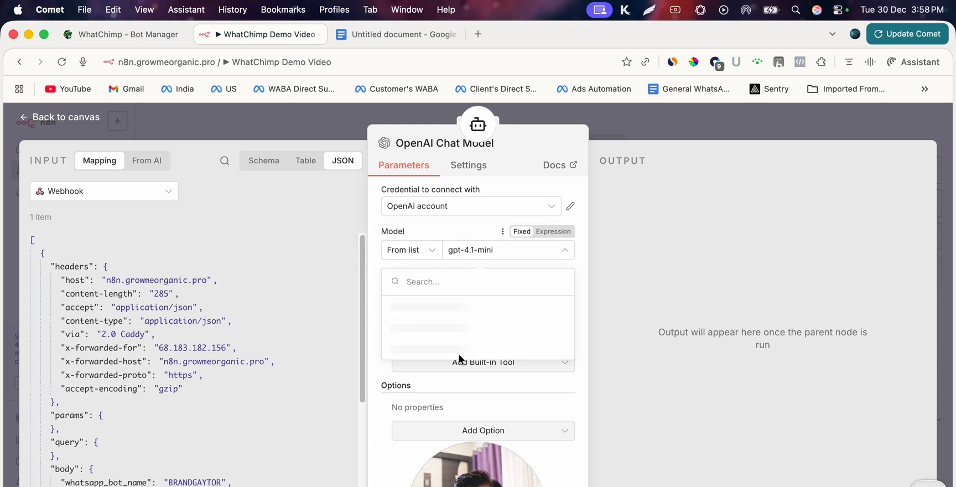Viewport: 956px width, 487px height.
Task: Switch input view to Schema
Action: tap(264, 161)
